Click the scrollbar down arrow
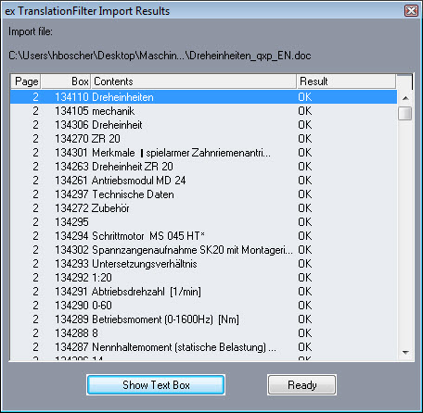Viewport: 423px width, 413px height. point(405,352)
